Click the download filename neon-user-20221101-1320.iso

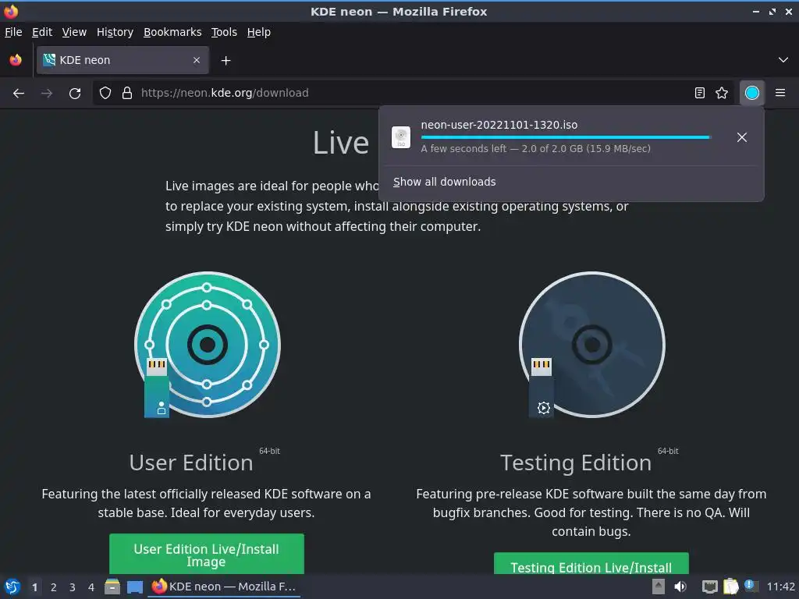(x=499, y=125)
